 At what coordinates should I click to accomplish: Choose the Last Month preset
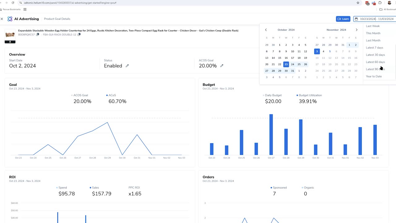373,40
